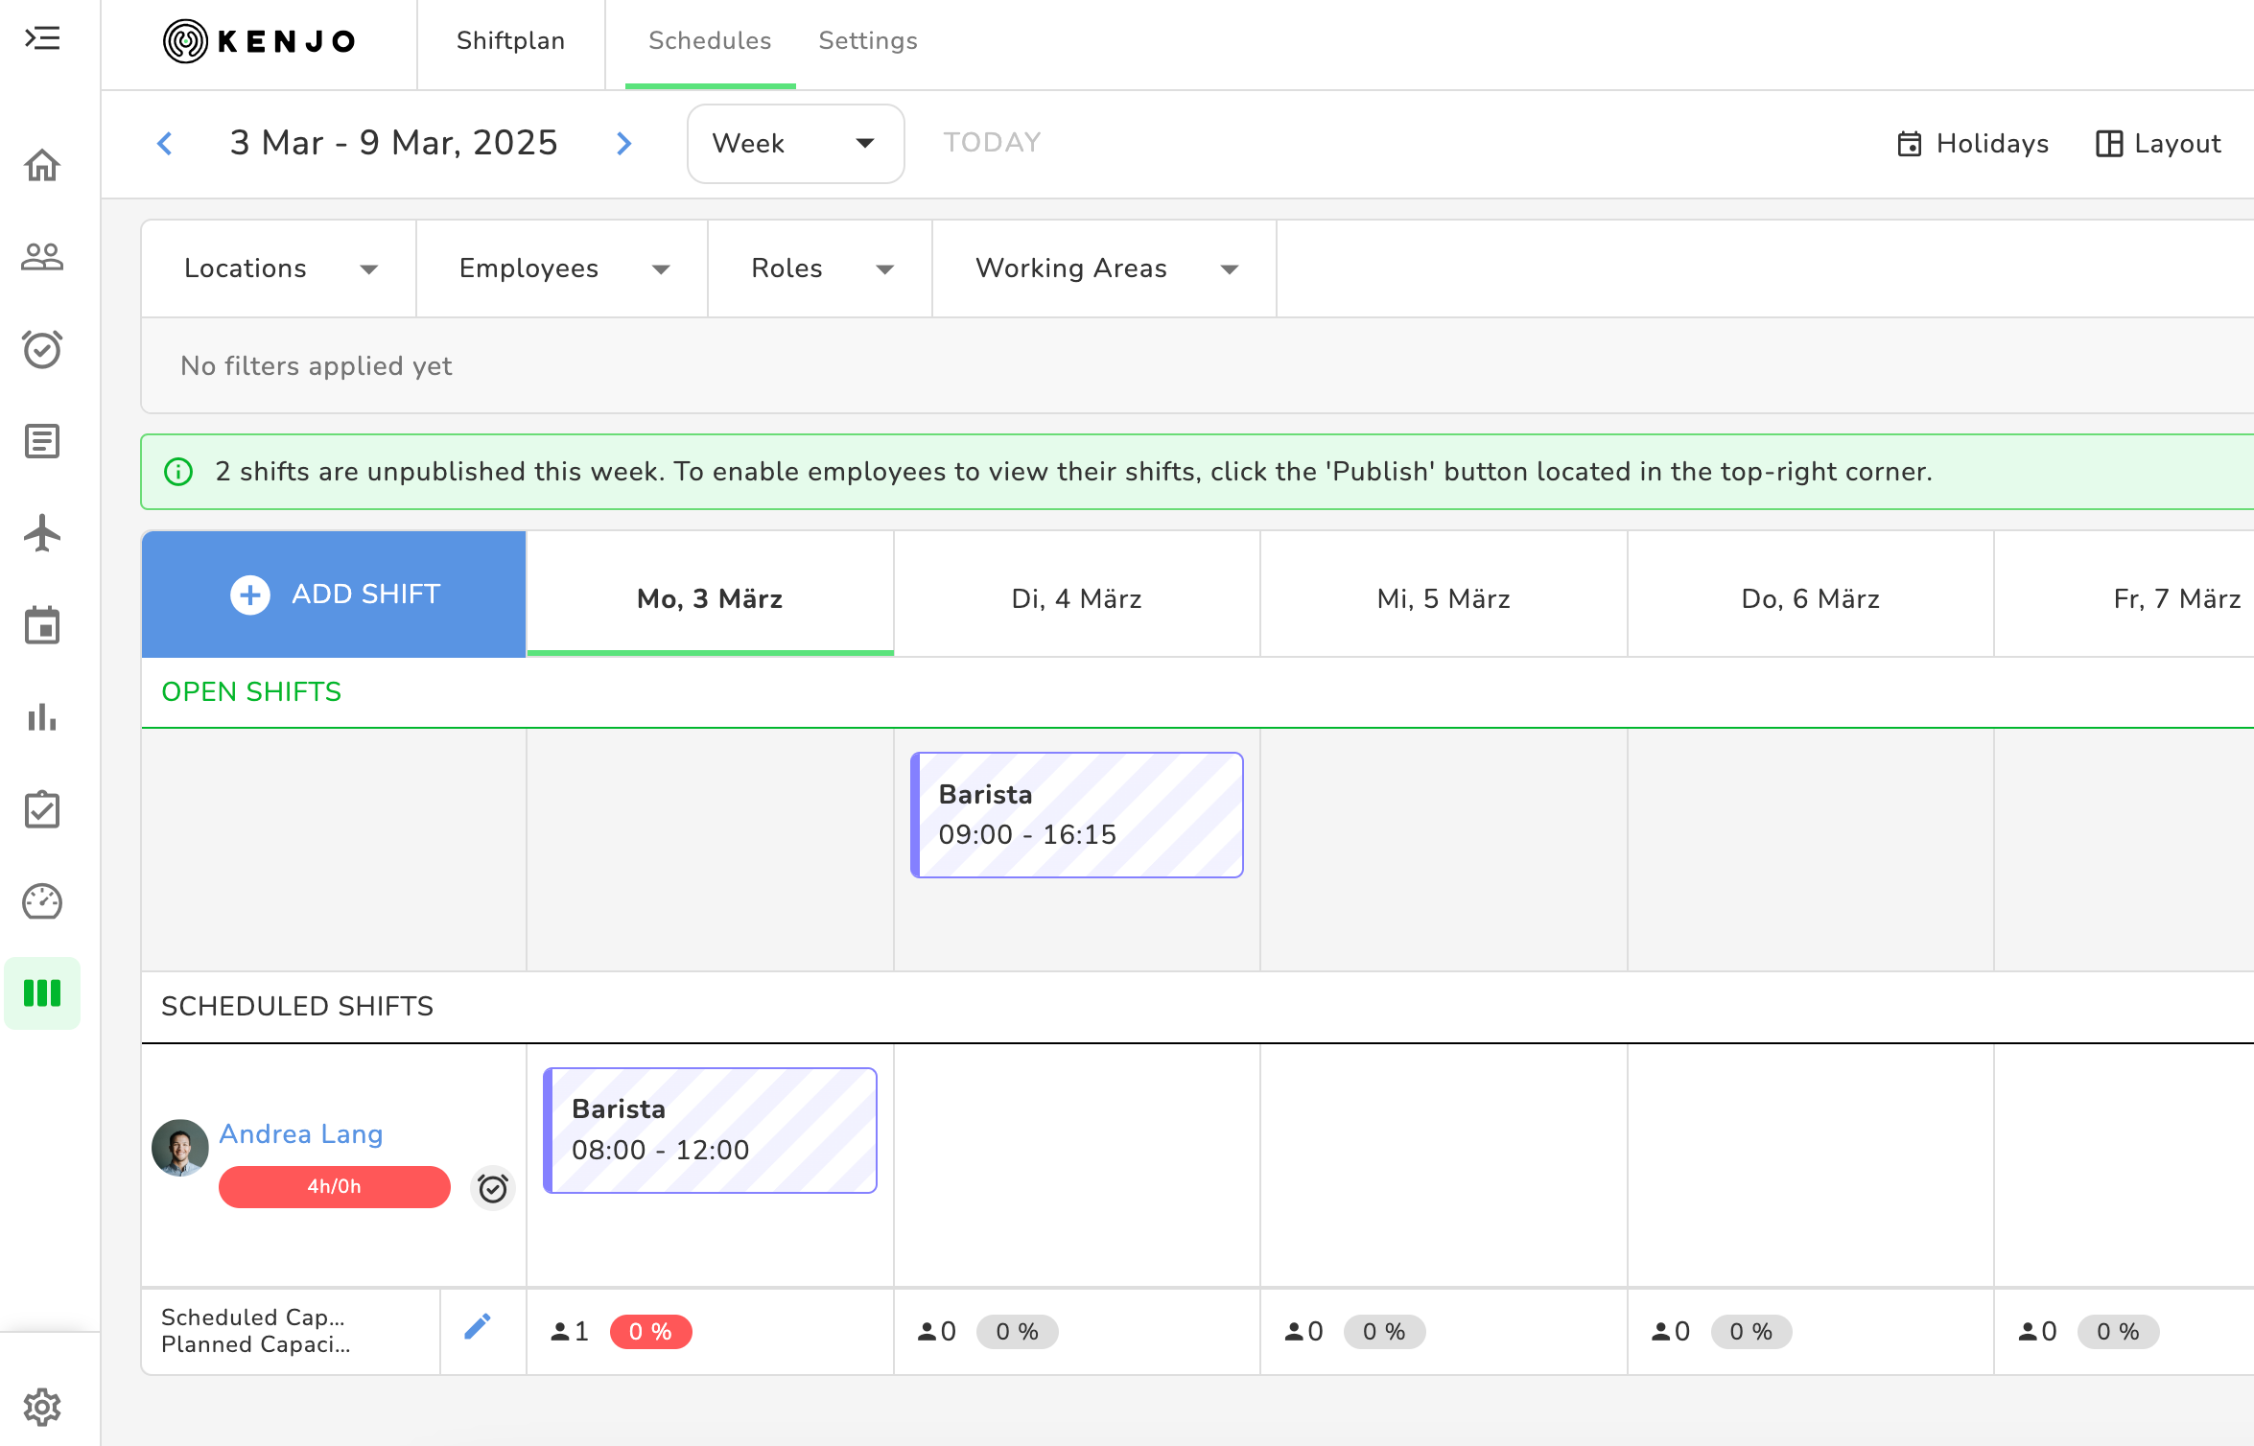Screen dimensions: 2254x1446
Task: Open the Home icon in sidebar
Action: (42, 165)
